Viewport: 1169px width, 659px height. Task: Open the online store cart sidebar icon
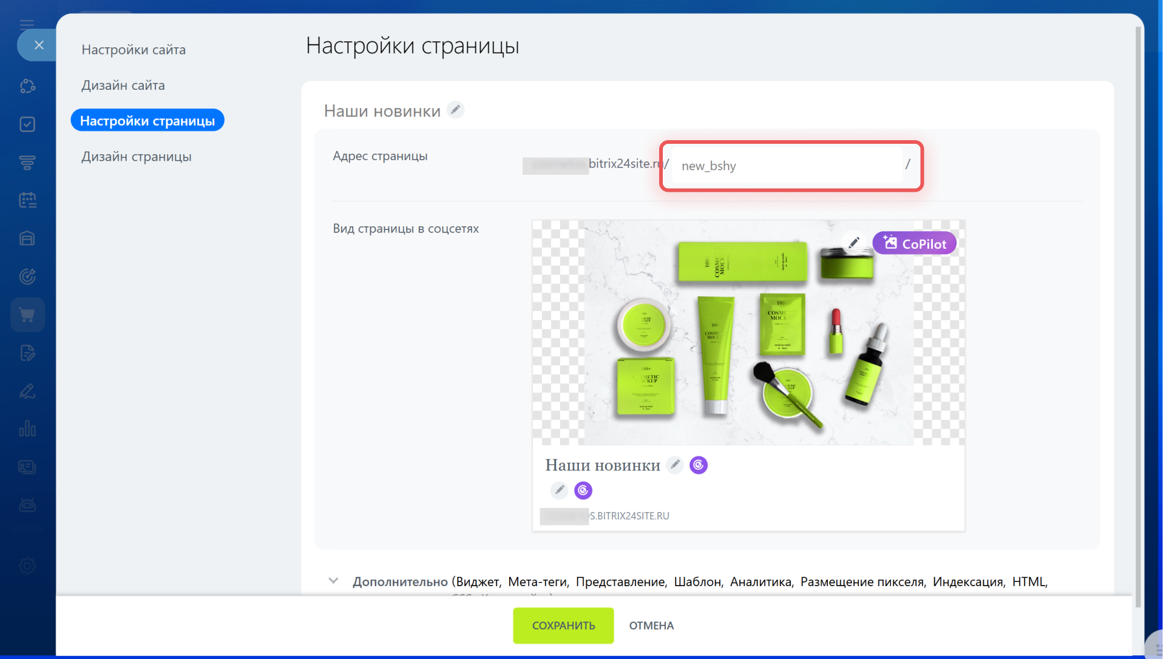tap(27, 315)
